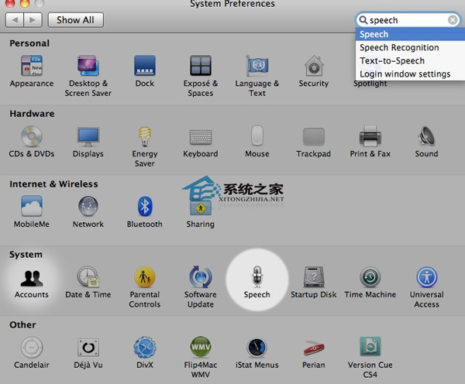
Task: Launch the Software Update pane
Action: [200, 277]
